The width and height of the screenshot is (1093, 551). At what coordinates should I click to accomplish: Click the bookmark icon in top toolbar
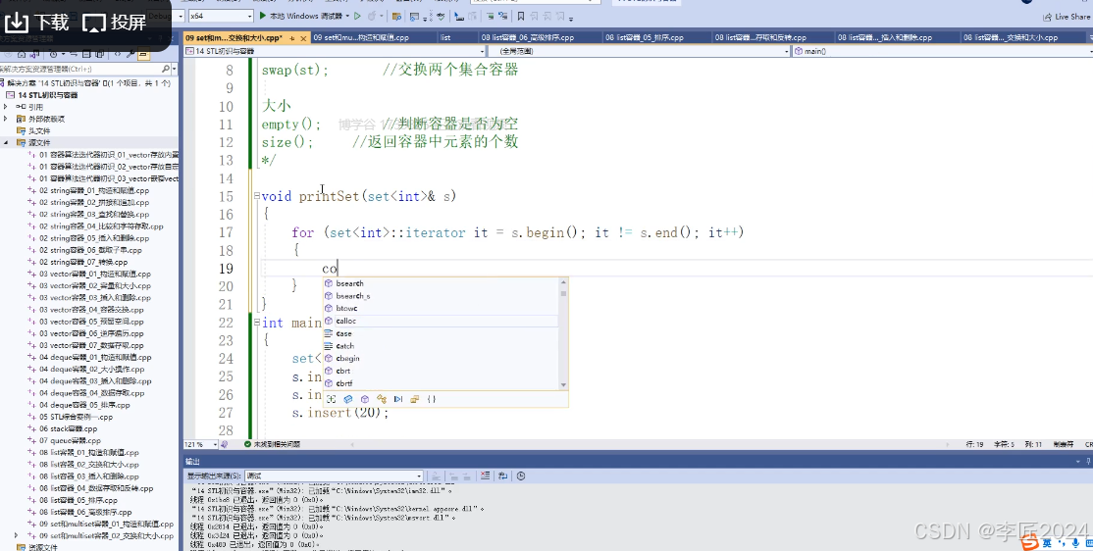click(x=521, y=16)
